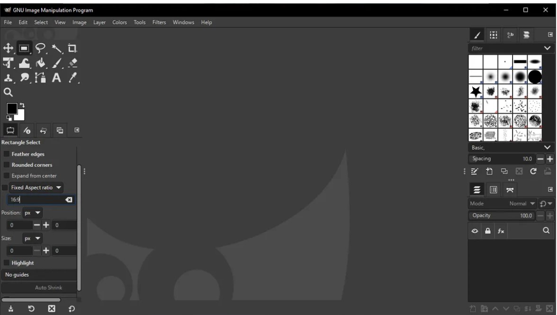Enable the Feather edges option

pos(7,154)
